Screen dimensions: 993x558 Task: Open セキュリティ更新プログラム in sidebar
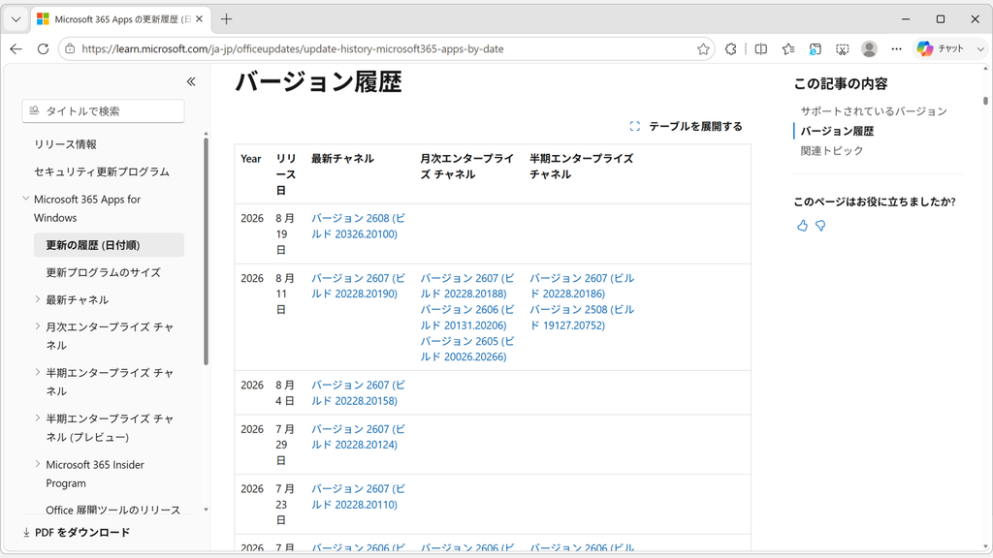point(101,172)
